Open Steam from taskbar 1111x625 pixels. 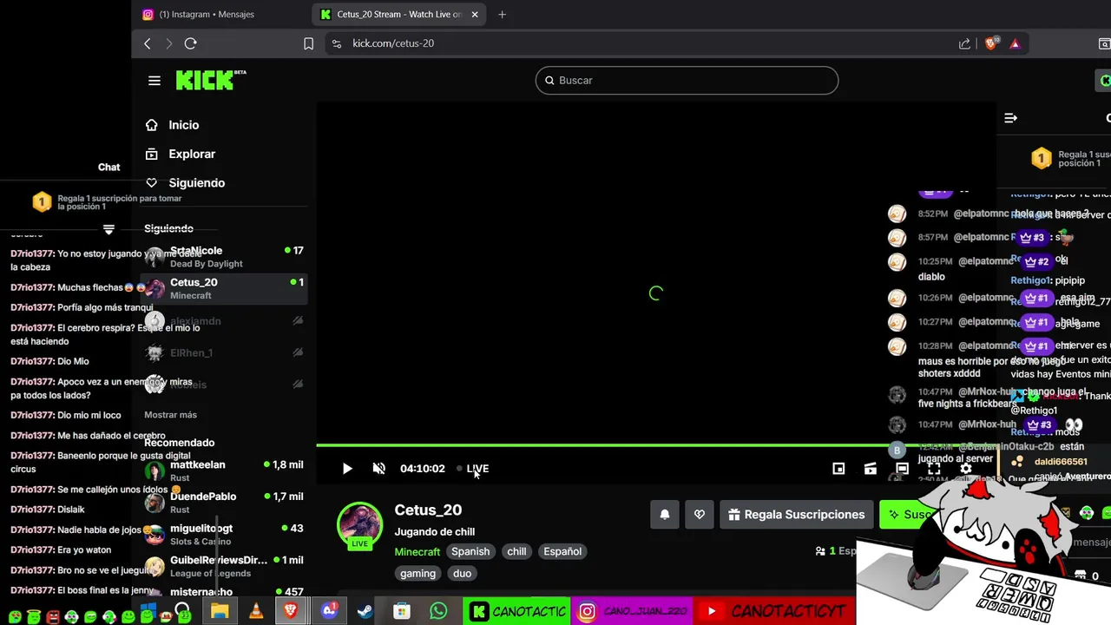coord(365,611)
